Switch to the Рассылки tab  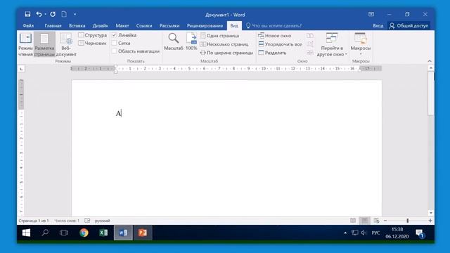click(x=169, y=25)
